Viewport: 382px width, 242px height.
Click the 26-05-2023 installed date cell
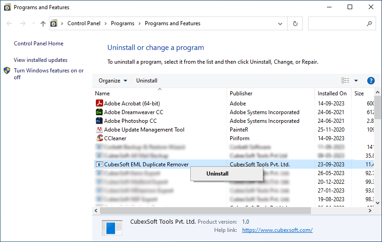tap(331, 173)
